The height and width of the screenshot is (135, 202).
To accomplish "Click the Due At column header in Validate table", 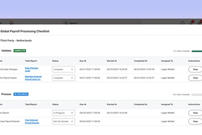I will coord(83,61).
